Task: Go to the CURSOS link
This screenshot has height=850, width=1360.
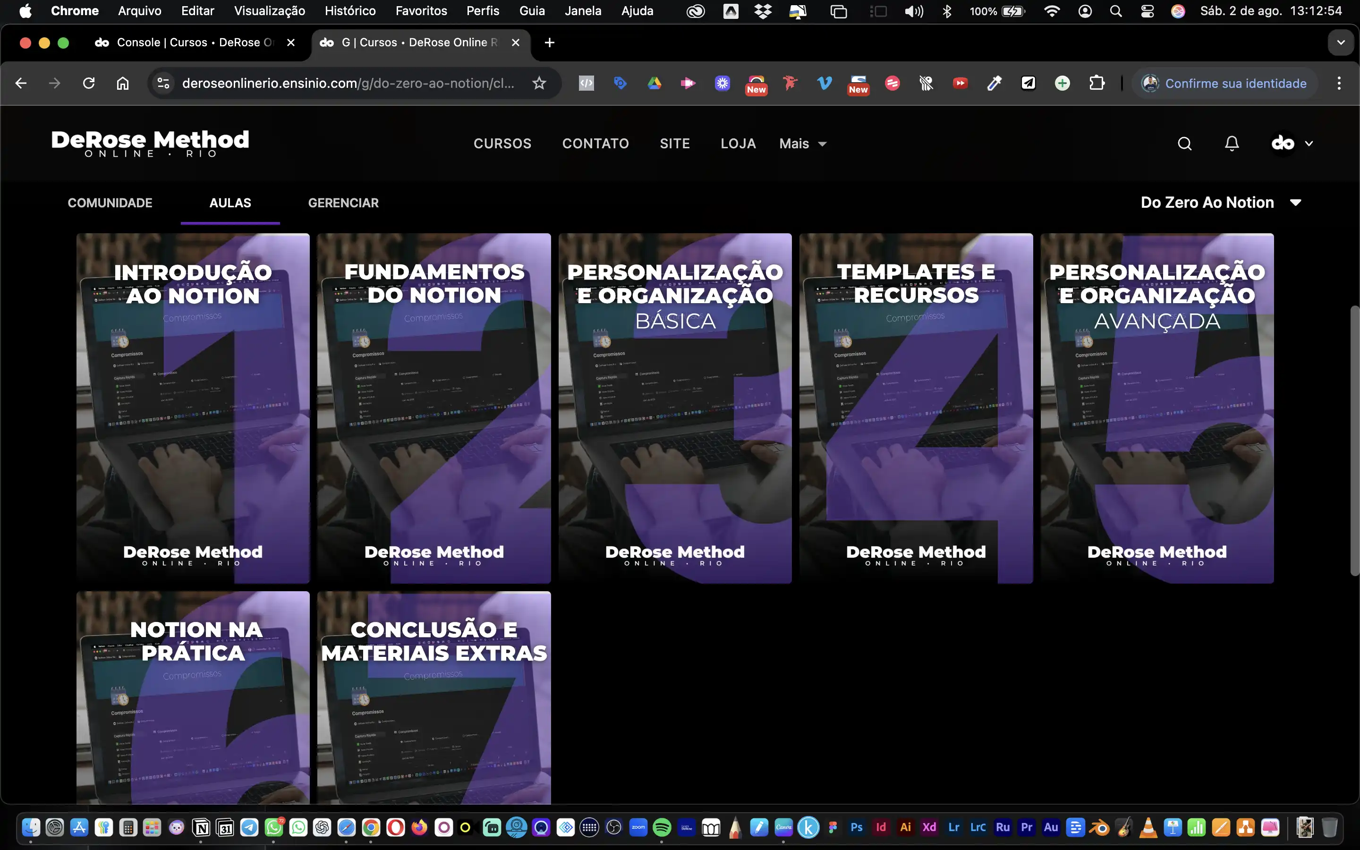Action: pyautogui.click(x=502, y=144)
